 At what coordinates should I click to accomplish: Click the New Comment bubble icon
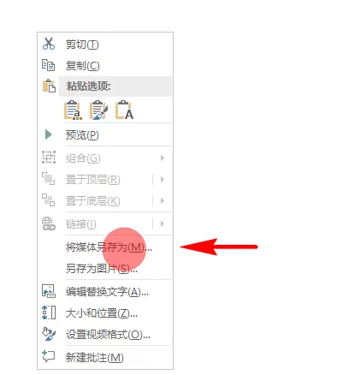coord(48,357)
